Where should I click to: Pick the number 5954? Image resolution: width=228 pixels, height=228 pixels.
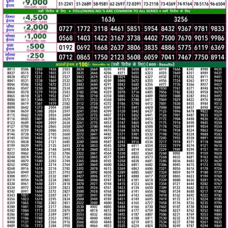pyautogui.click(x=151, y=28)
